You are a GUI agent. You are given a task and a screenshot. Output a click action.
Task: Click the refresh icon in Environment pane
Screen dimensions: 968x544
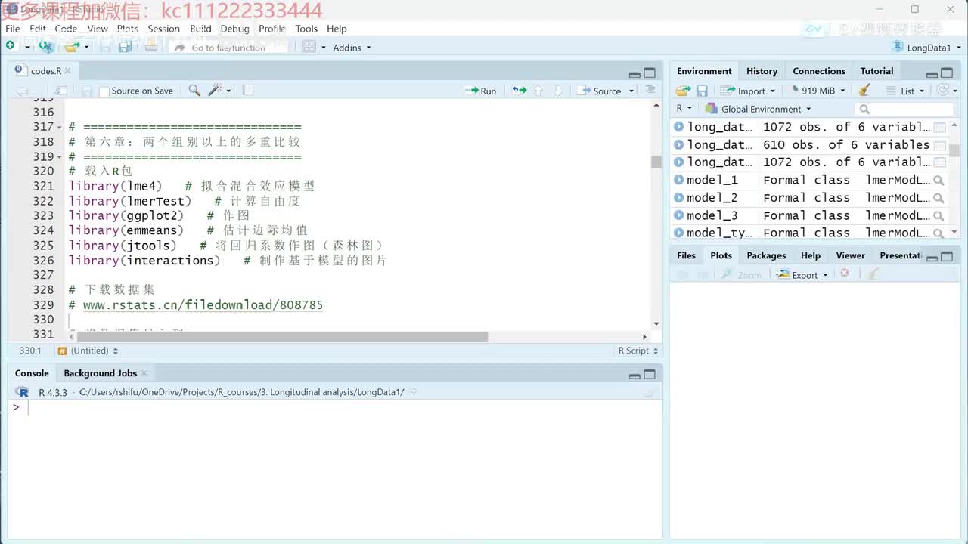pyautogui.click(x=942, y=91)
